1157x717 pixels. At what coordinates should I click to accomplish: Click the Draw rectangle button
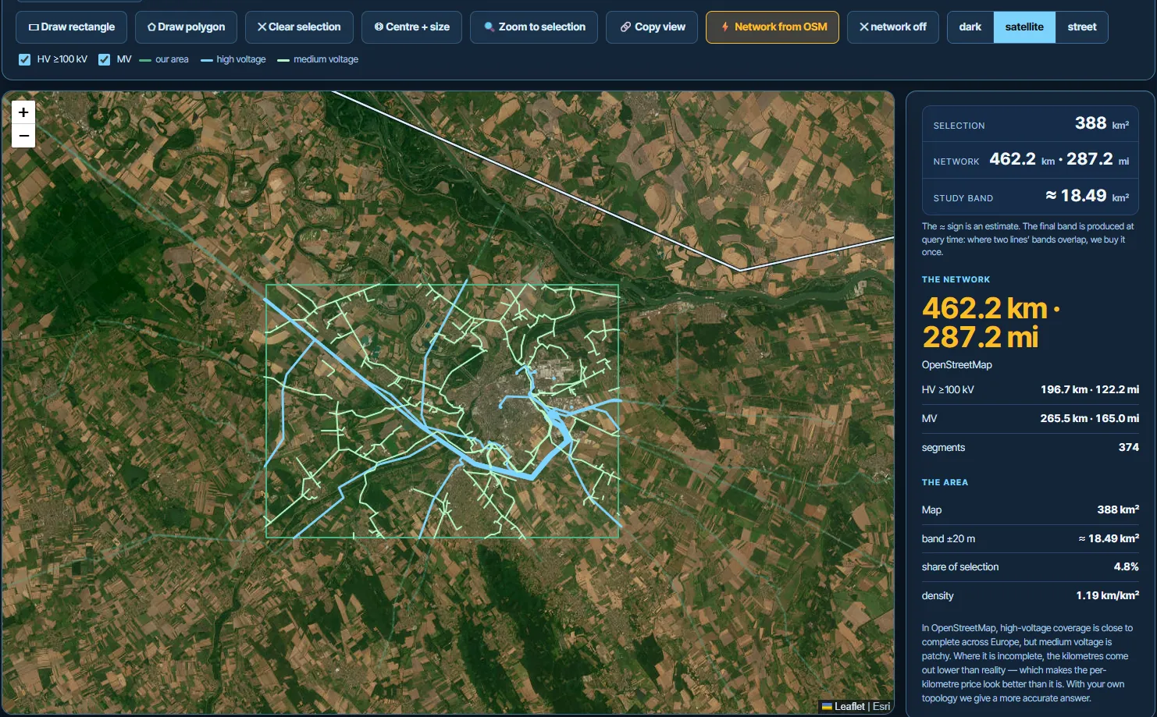click(x=72, y=27)
